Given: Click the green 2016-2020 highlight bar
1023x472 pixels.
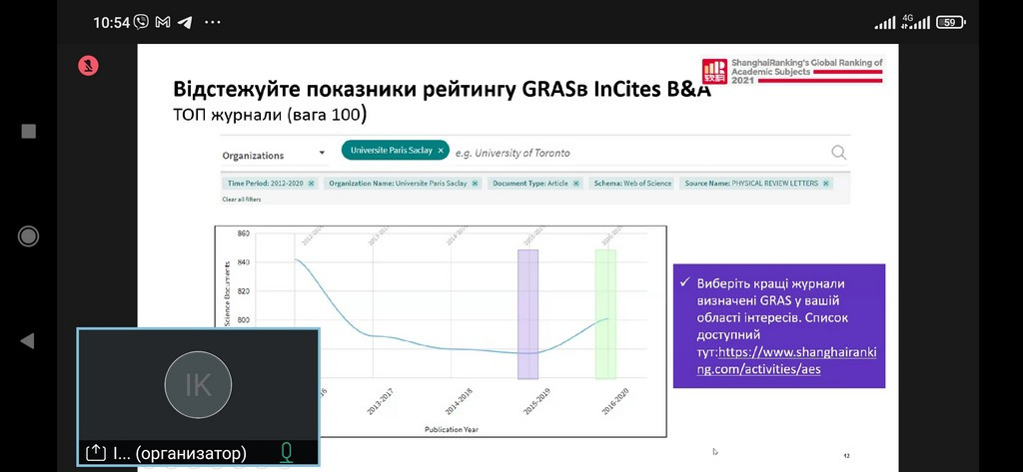Looking at the screenshot, I should (605, 314).
